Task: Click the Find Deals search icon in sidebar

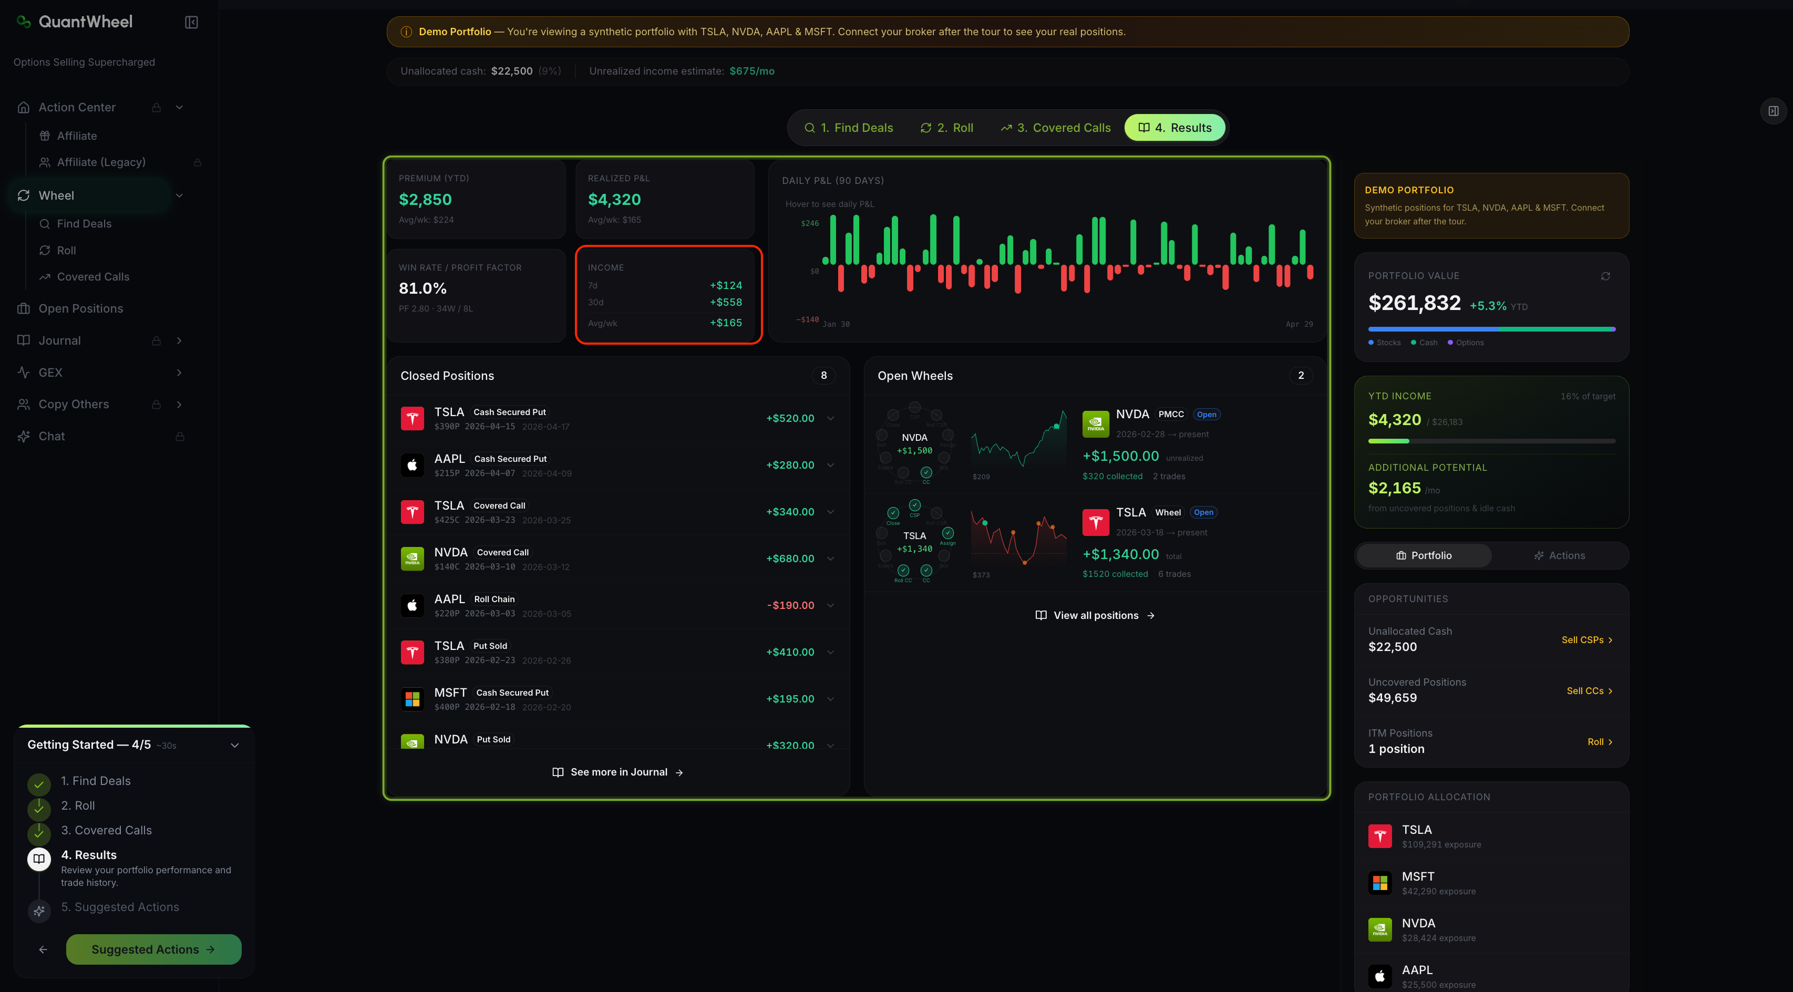Action: (45, 223)
